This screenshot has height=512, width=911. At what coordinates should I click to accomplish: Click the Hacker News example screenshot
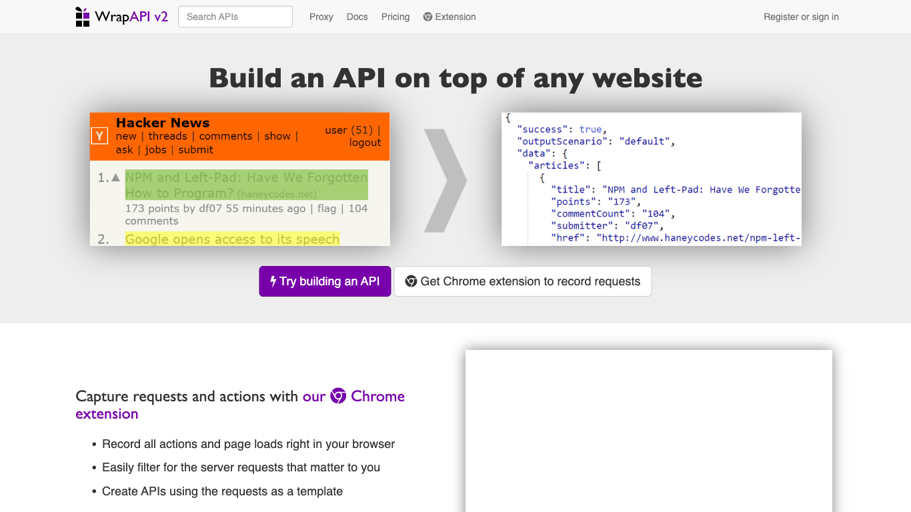(x=240, y=179)
